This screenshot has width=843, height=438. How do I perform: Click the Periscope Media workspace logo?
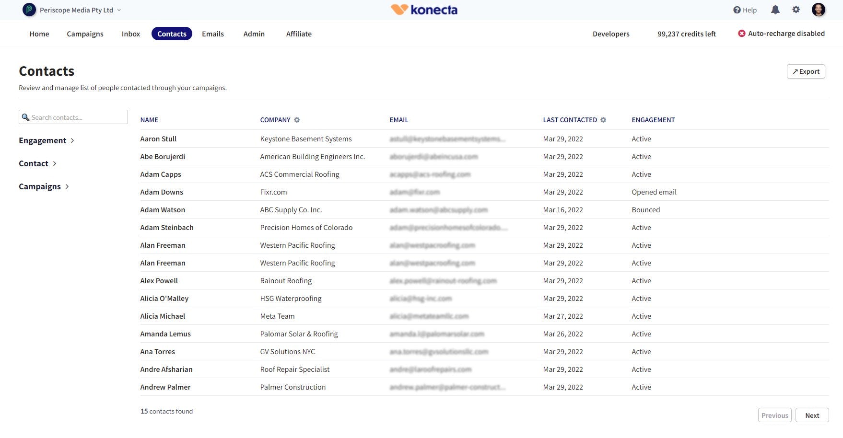point(29,10)
